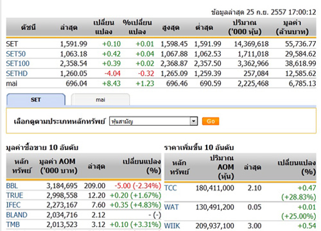Screen dimensions: 321x231
Task: Open the SETHD index link
Action: tap(17, 74)
